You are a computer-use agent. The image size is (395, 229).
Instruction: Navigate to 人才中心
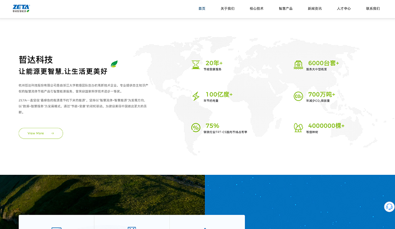coord(344,9)
